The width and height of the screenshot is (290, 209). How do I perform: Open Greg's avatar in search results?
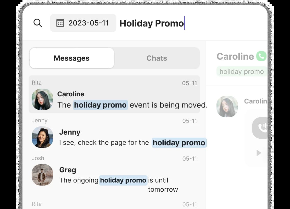(x=42, y=175)
